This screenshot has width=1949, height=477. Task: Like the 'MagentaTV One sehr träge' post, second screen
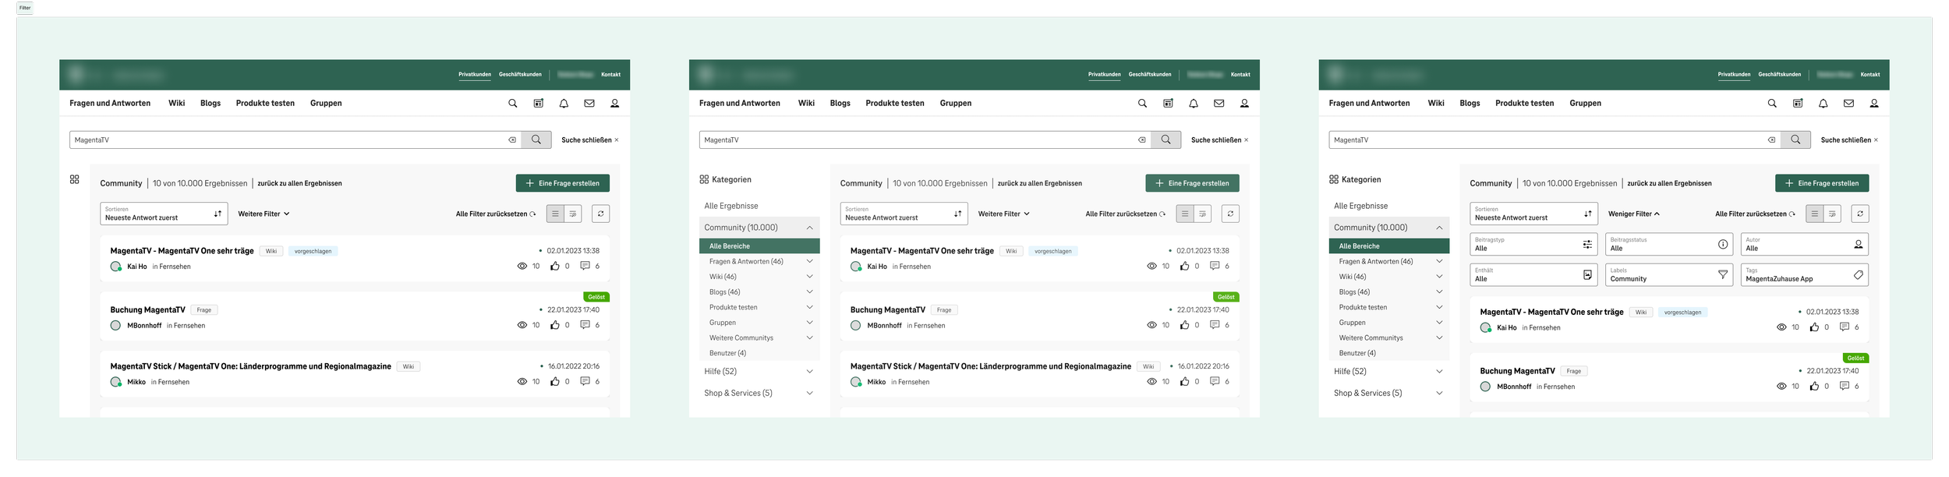[x=1184, y=266]
